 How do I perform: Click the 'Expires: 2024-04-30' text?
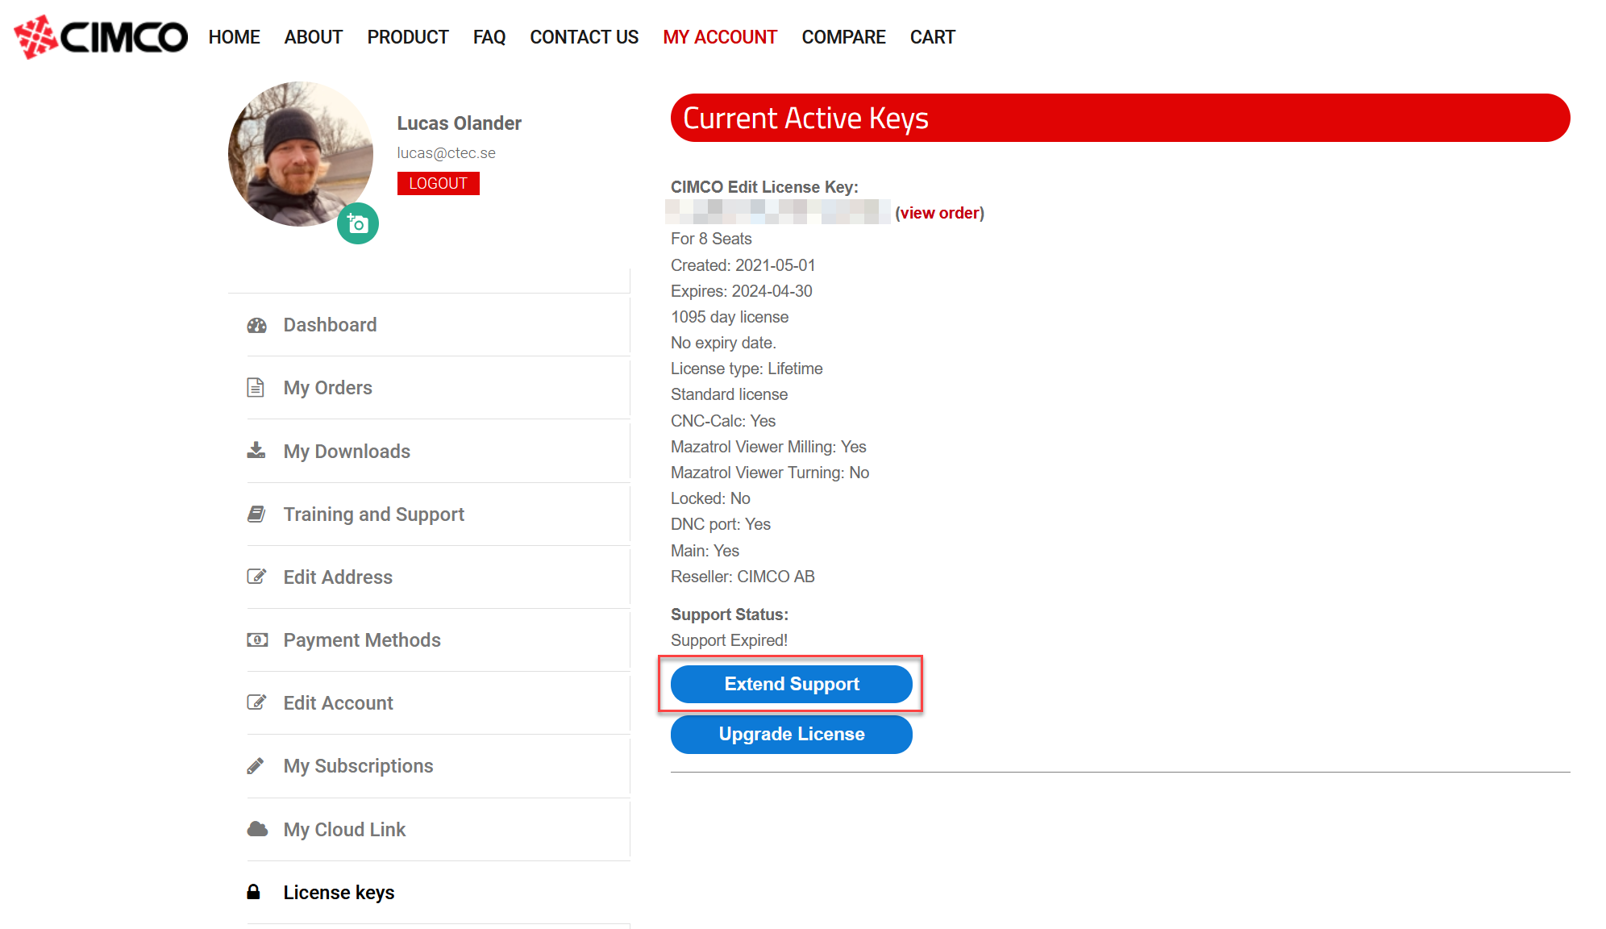742,291
